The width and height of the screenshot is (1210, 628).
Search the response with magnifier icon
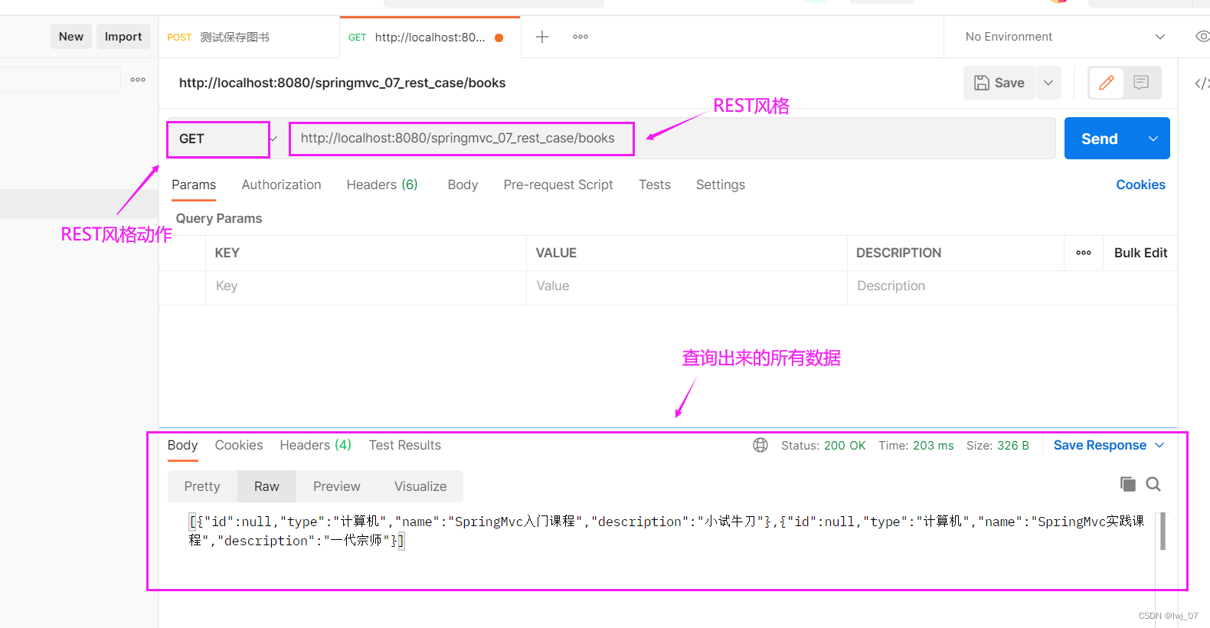(x=1153, y=484)
